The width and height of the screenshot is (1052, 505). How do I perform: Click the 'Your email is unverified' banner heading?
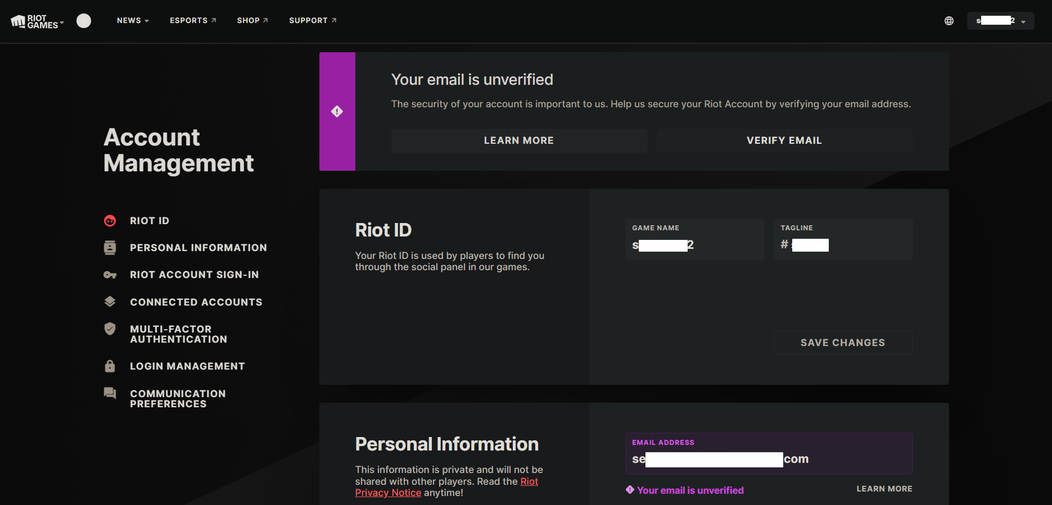[x=472, y=80]
